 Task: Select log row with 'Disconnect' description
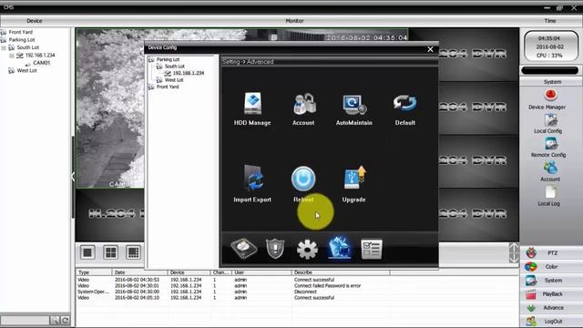coord(297,292)
